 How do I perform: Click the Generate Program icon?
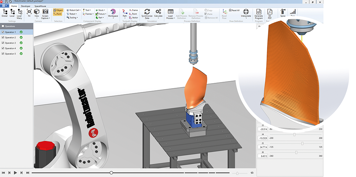click(x=258, y=14)
